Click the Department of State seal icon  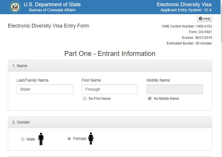tap(15, 7)
